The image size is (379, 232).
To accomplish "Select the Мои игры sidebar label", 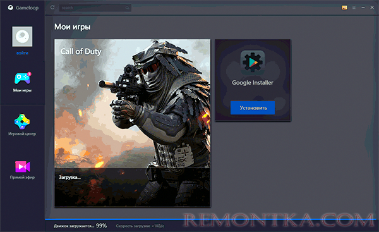I will 22,90.
